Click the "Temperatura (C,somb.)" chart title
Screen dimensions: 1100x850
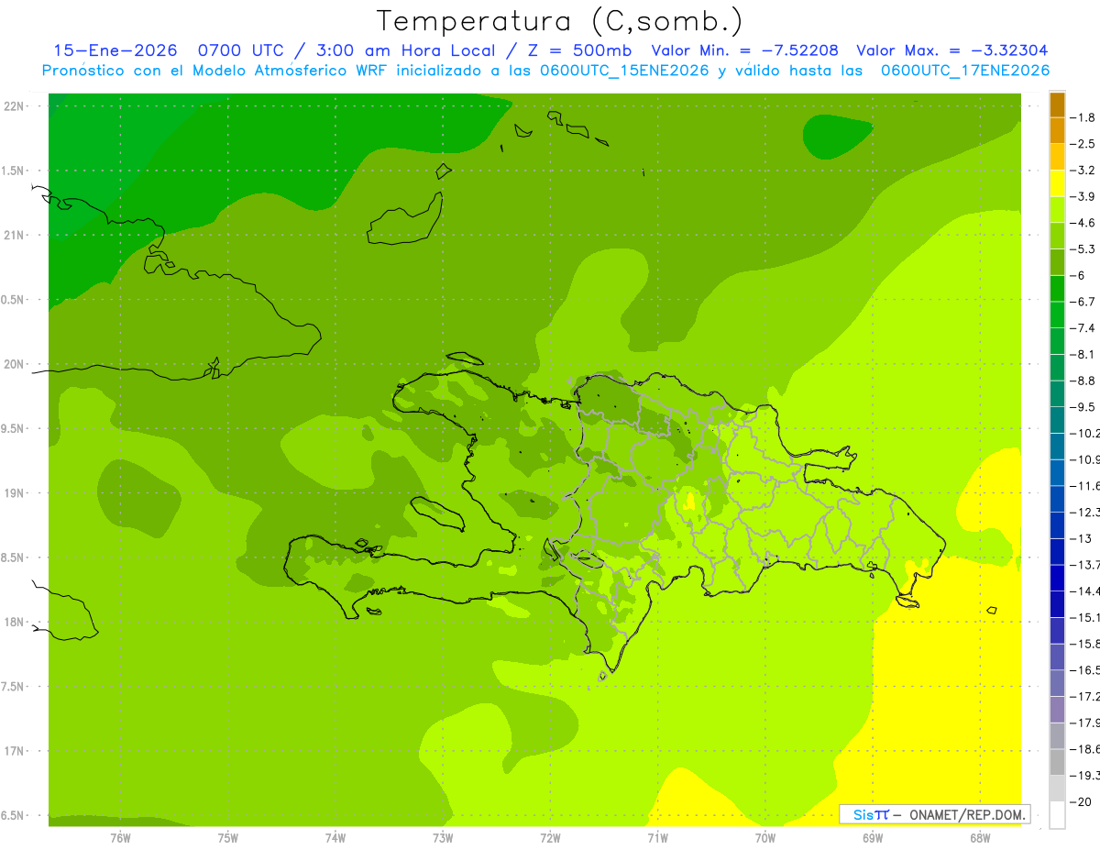[x=558, y=21]
